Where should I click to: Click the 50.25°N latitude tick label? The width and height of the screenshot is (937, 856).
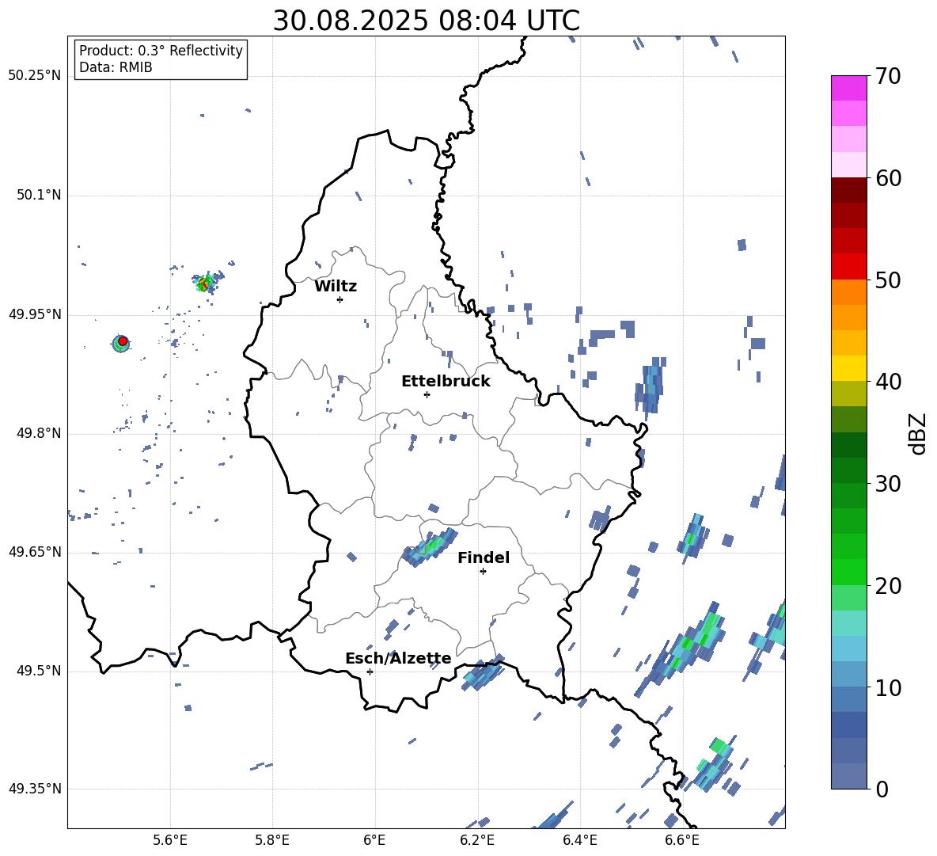click(34, 76)
